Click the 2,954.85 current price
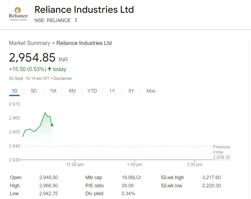This screenshot has height=199, width=251. pyautogui.click(x=32, y=57)
